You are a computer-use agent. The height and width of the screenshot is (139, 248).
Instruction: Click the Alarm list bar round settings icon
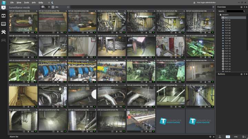210,137
